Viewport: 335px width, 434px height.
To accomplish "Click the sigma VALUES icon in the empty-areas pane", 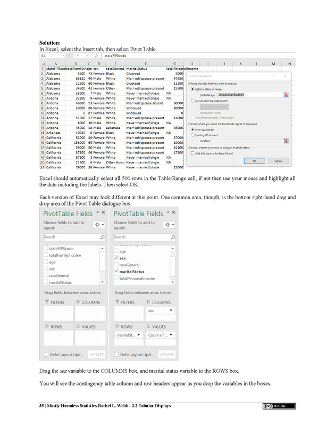I will (78, 326).
